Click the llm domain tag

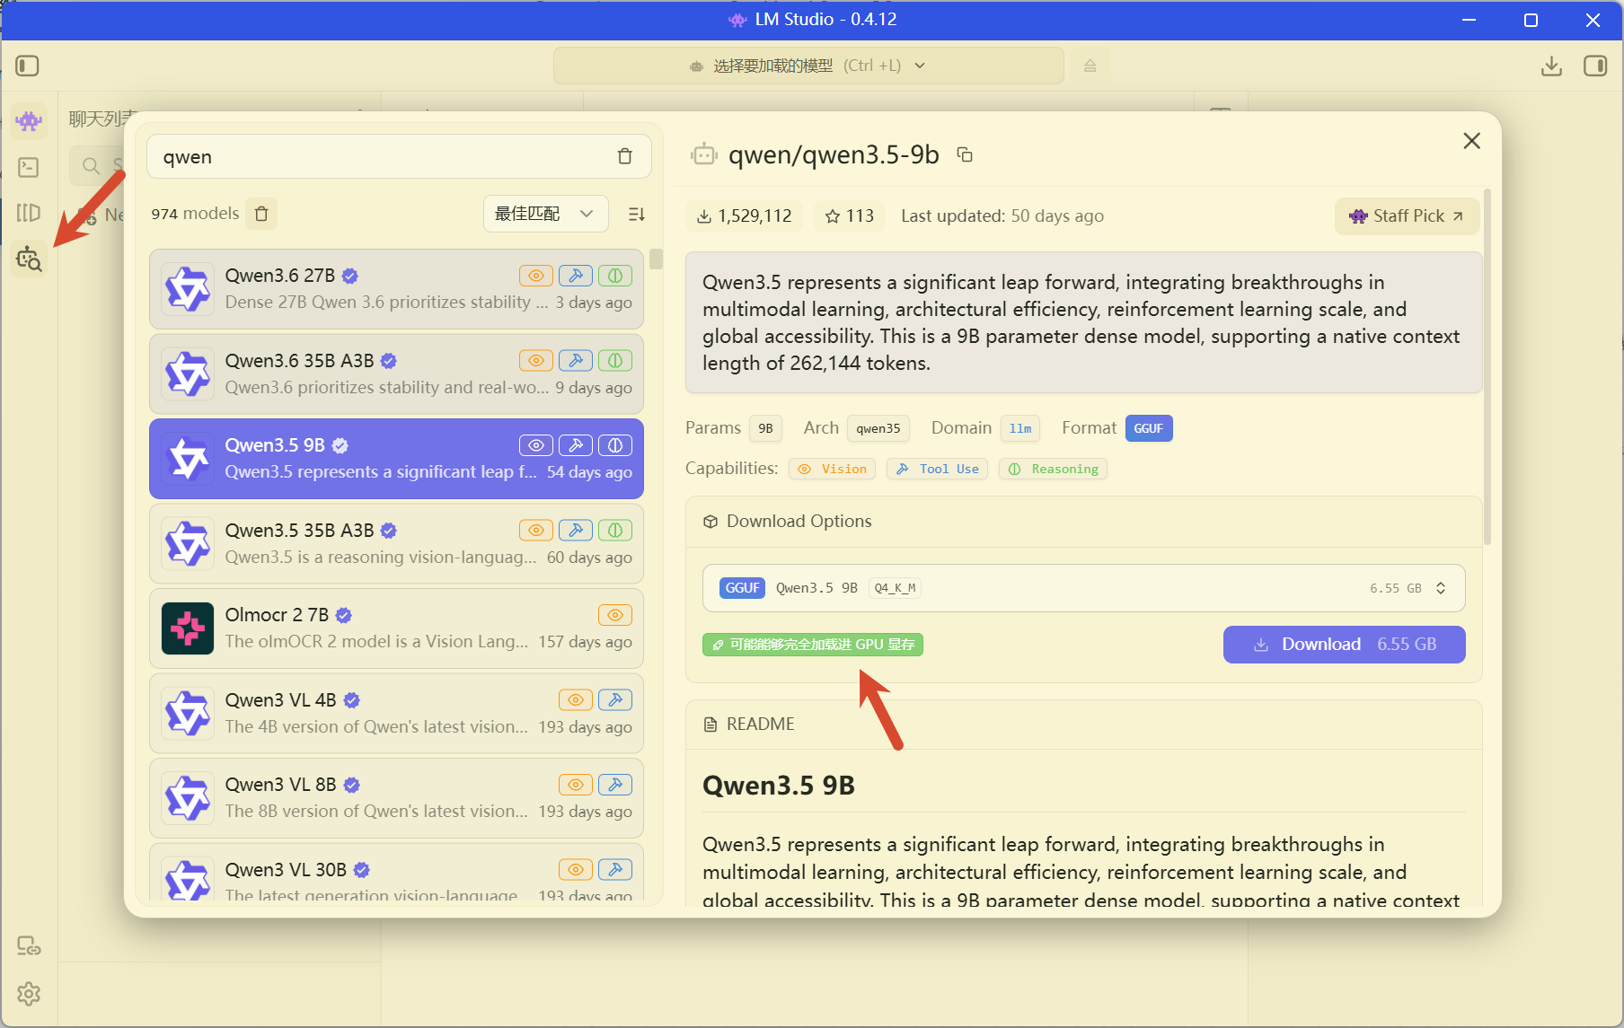[x=1020, y=428]
